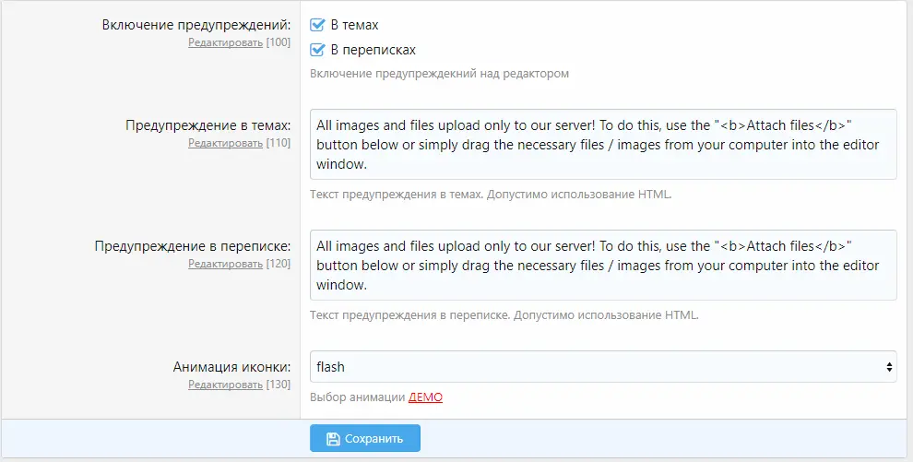Focus the "Предупреждение в темах" text area
Image resolution: width=913 pixels, height=462 pixels.
pos(603,144)
